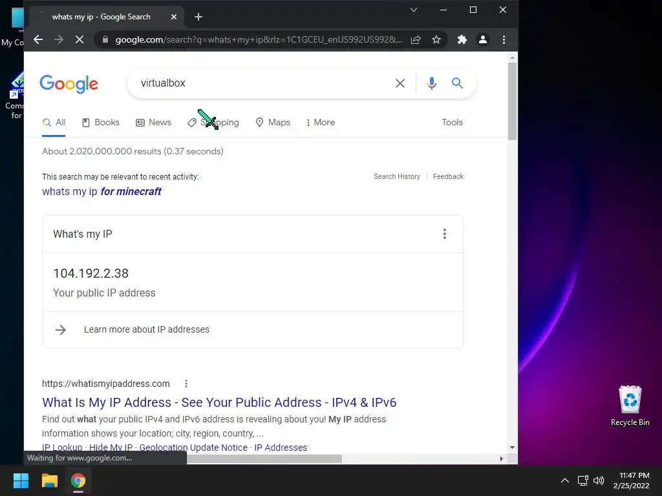Select the All results tab
Screen dimensions: 662x496
54,123
